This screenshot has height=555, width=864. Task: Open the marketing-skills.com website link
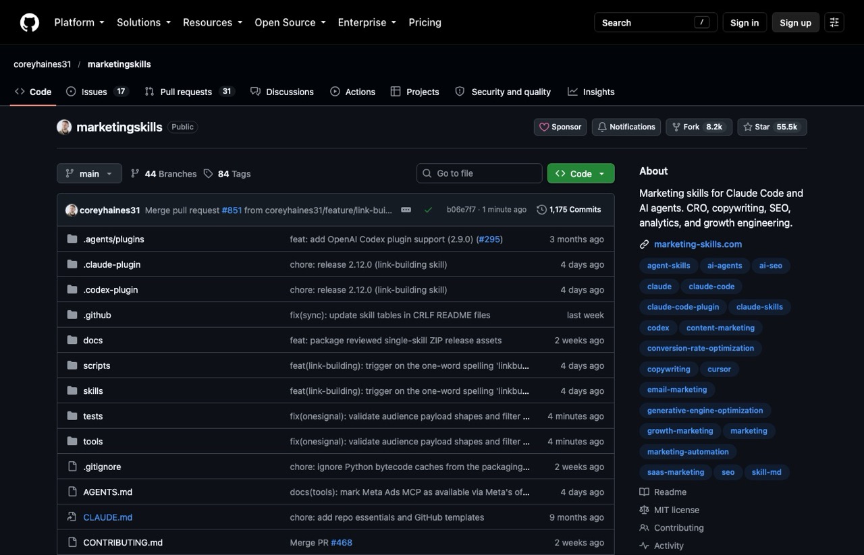[x=698, y=244]
